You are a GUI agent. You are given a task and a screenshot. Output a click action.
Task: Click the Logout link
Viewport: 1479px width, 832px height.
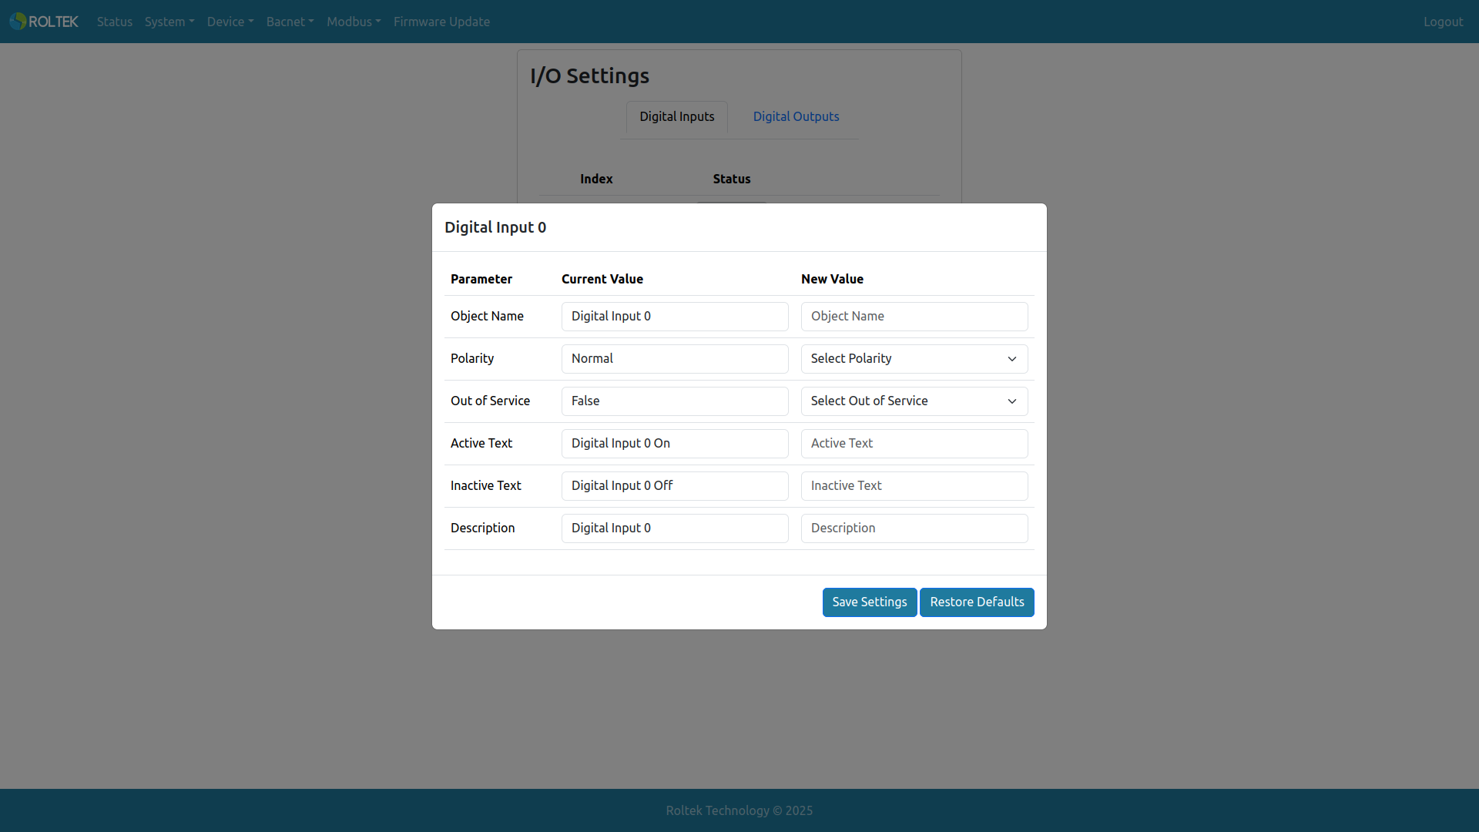point(1443,22)
